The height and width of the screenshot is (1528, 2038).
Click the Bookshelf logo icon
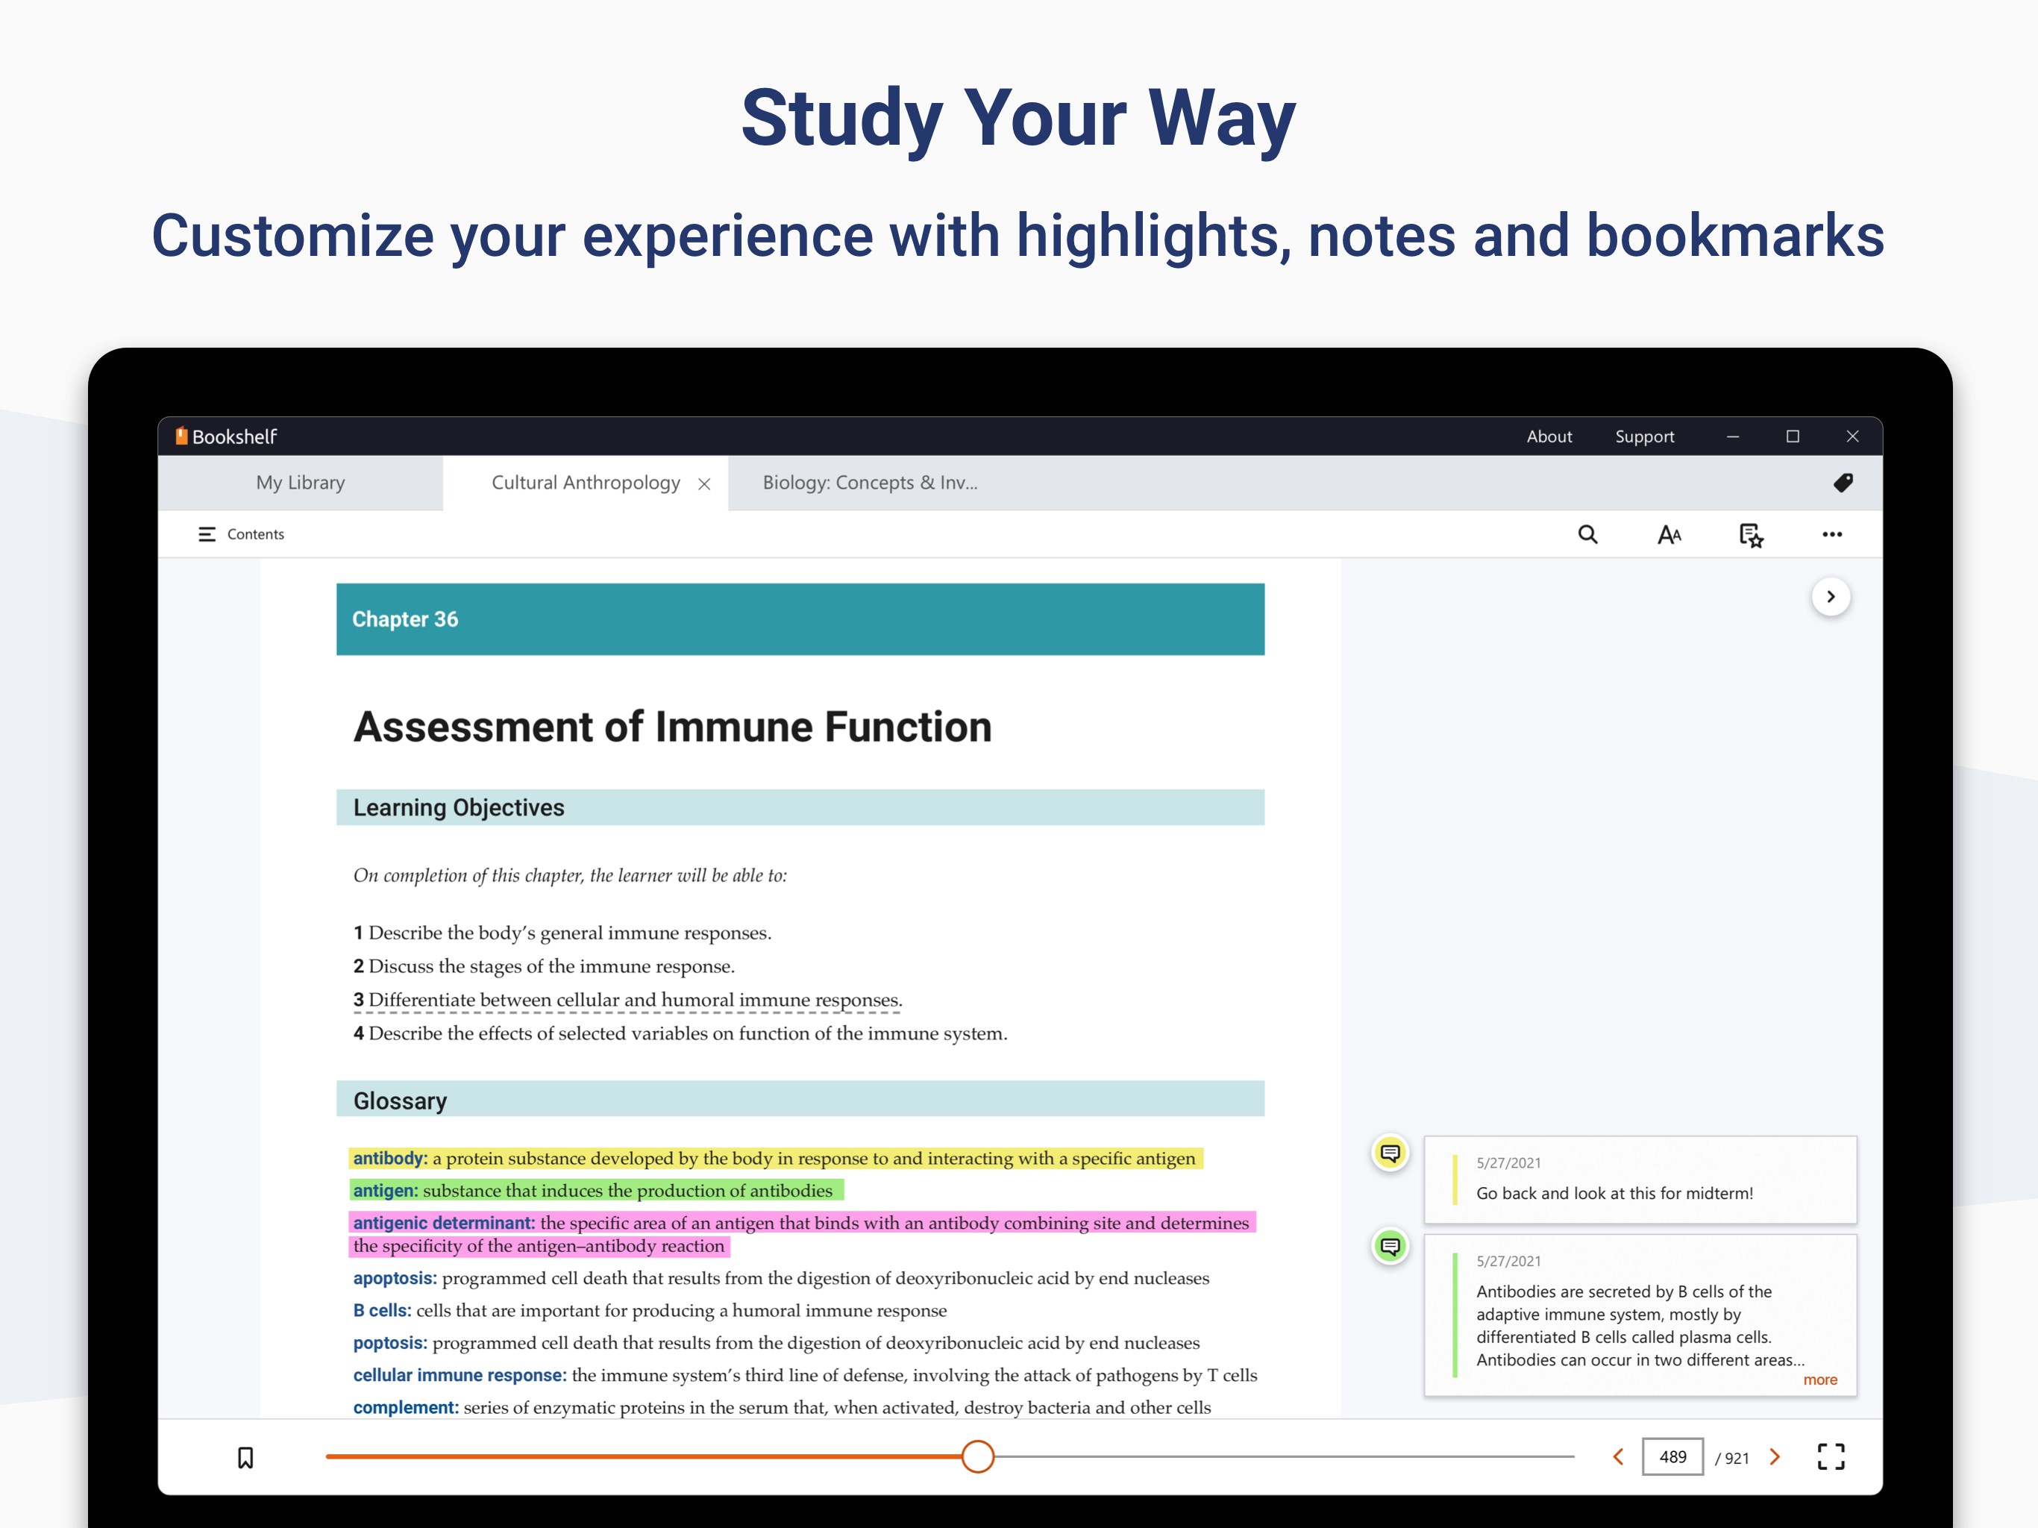181,436
